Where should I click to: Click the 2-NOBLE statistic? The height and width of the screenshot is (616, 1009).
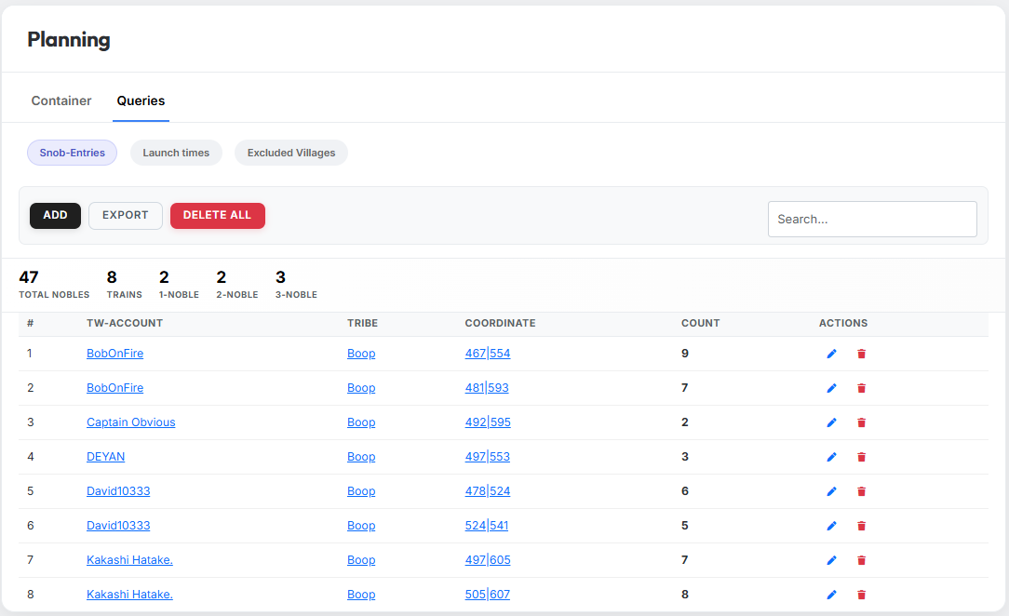click(236, 285)
